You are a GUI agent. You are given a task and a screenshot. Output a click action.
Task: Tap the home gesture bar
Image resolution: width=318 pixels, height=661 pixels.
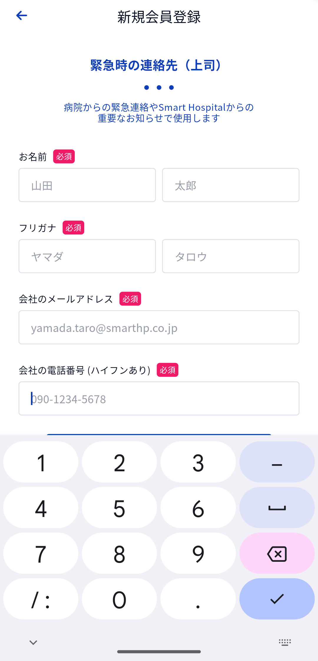tap(159, 652)
